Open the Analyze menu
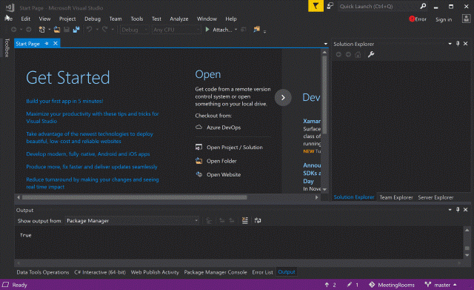The height and width of the screenshot is (290, 474). click(179, 19)
